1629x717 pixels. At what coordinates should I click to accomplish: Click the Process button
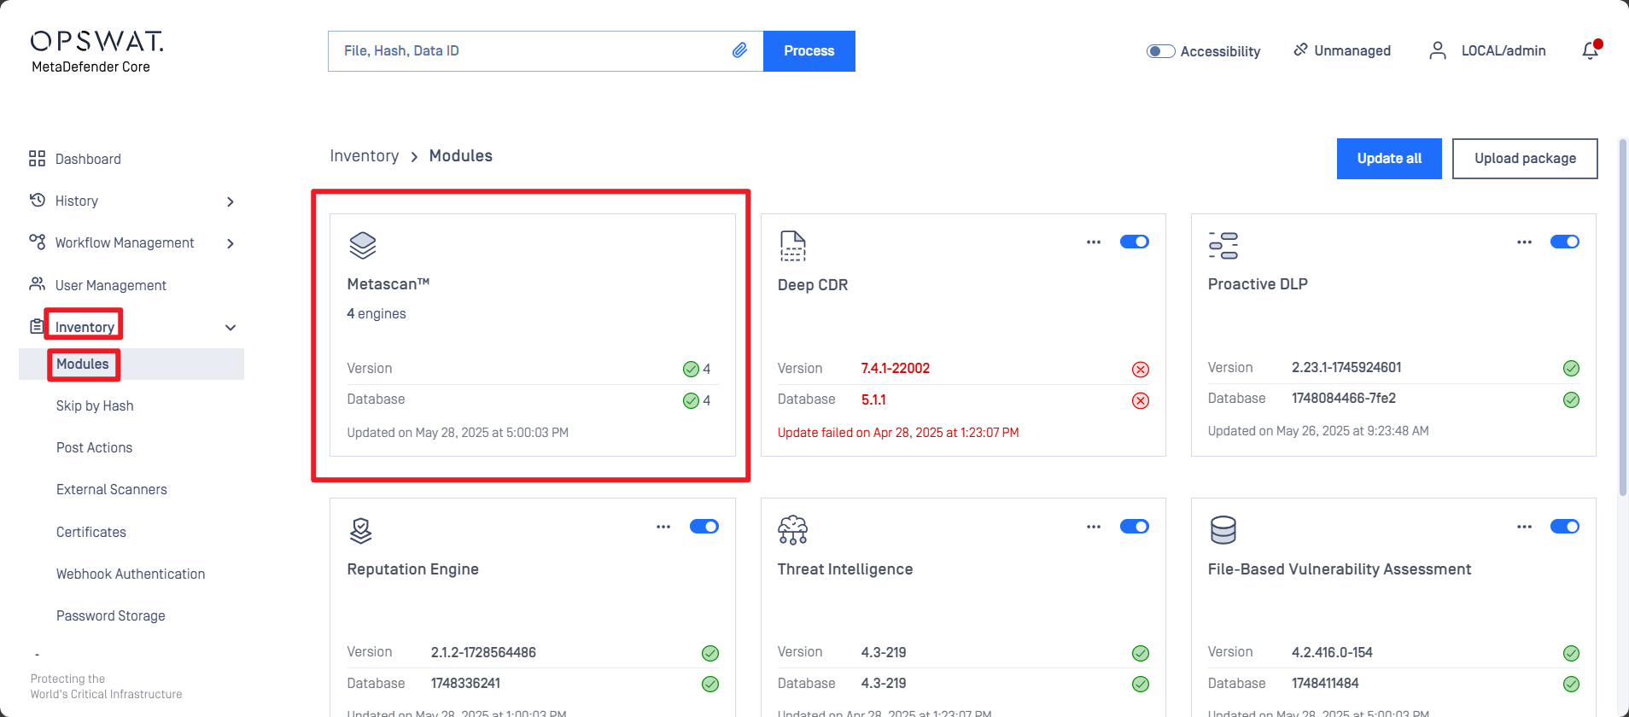pos(809,51)
